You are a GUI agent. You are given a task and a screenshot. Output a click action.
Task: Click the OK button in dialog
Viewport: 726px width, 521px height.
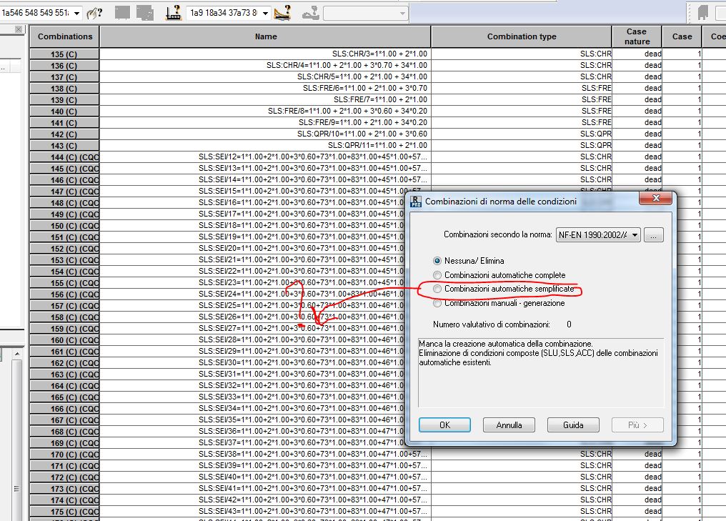[444, 425]
